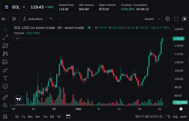The image size is (189, 121).
Task: Open the forecasting and measurement tools
Action: click(x=5, y=62)
